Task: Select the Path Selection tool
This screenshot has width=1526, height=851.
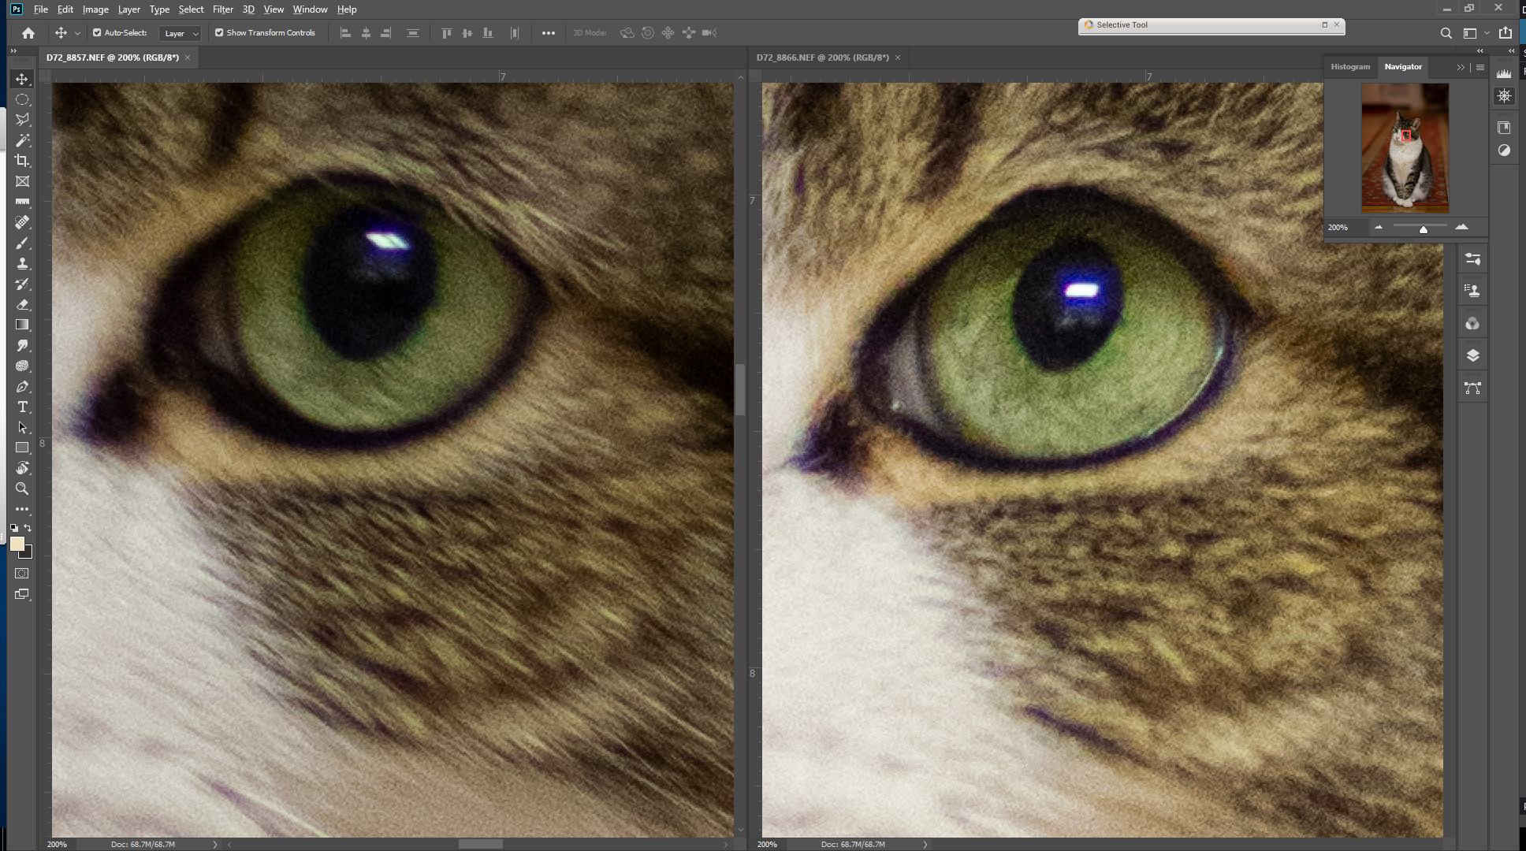Action: [x=22, y=427]
